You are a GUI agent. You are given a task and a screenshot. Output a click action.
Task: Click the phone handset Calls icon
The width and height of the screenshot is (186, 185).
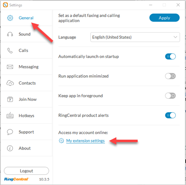pyautogui.click(x=10, y=51)
